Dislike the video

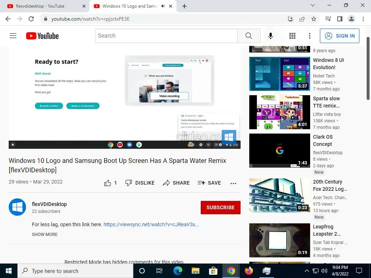(139, 183)
